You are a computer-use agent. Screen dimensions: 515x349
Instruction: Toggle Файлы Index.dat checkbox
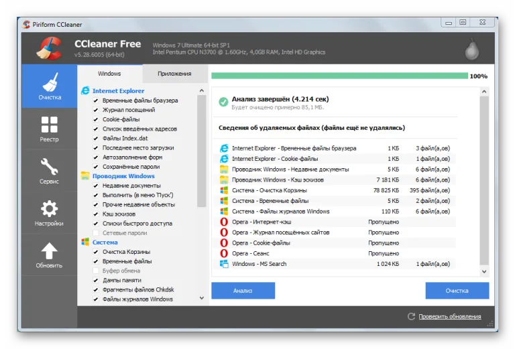(x=96, y=139)
